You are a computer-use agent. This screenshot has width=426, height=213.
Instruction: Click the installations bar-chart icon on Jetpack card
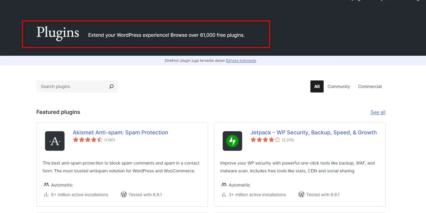[x=224, y=194]
